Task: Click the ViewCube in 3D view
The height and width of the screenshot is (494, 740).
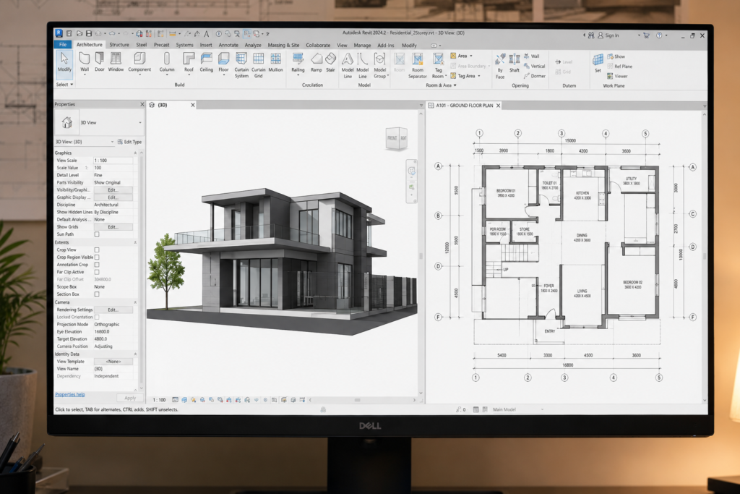Action: 397,139
